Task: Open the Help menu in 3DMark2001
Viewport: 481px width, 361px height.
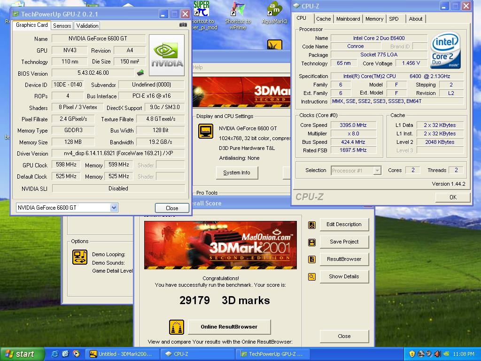Action: click(198, 67)
